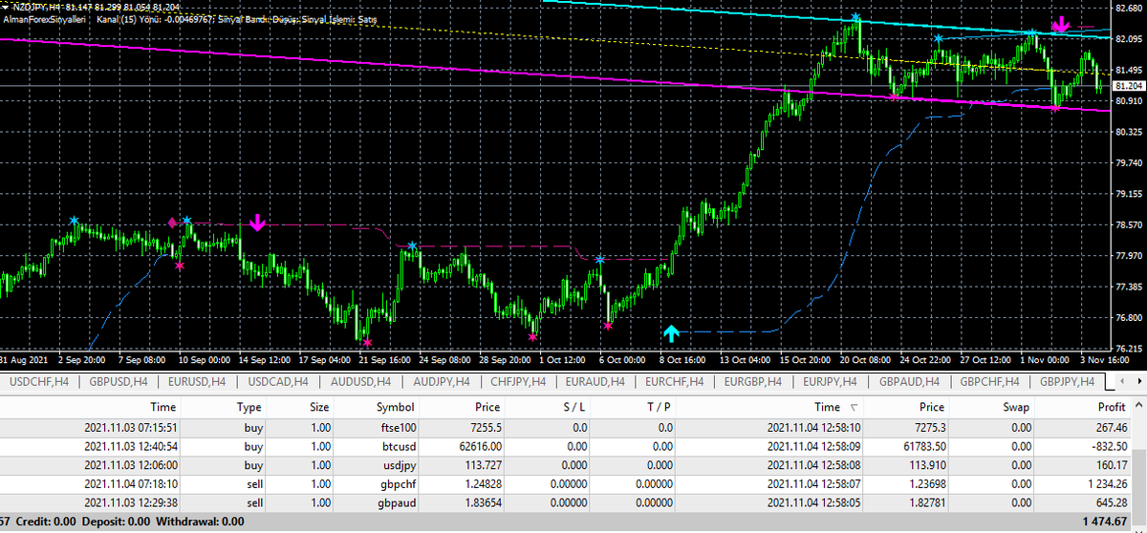
Task: Click the magenta down arrow near 14 Sep
Action: [x=256, y=224]
